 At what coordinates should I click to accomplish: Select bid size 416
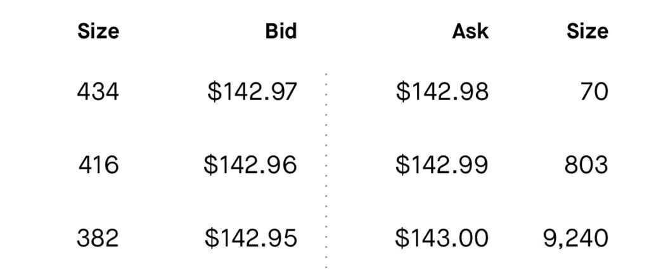point(98,165)
